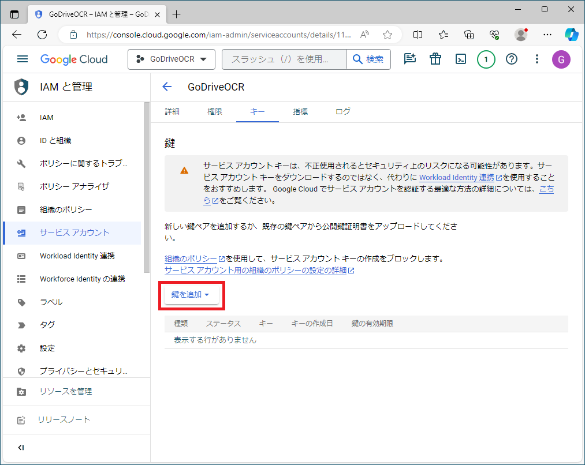Open ポリシー アナライザ sidebar item
Viewport: 585px width, 465px height.
pos(72,187)
